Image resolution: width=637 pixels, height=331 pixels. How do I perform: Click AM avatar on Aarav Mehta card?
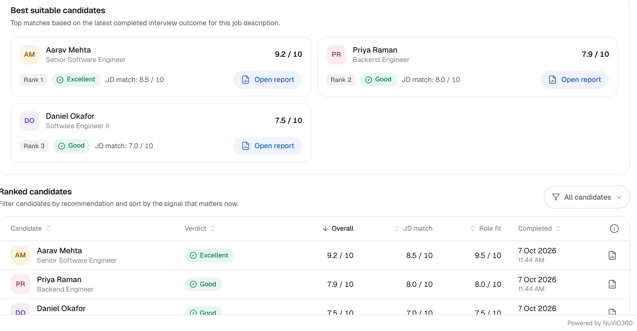pyautogui.click(x=29, y=55)
